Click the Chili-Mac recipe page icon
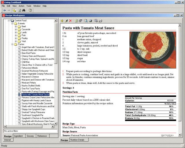The image size is (185, 148). [x=19, y=62]
